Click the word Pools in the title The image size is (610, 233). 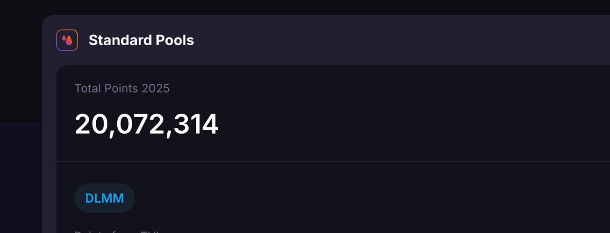(x=174, y=40)
